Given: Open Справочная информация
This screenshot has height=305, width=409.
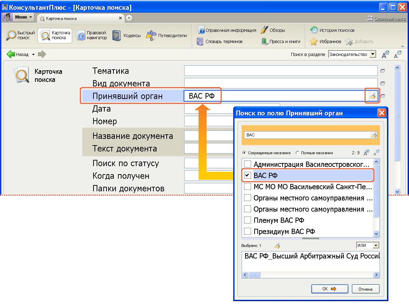Looking at the screenshot, I should click(x=227, y=30).
